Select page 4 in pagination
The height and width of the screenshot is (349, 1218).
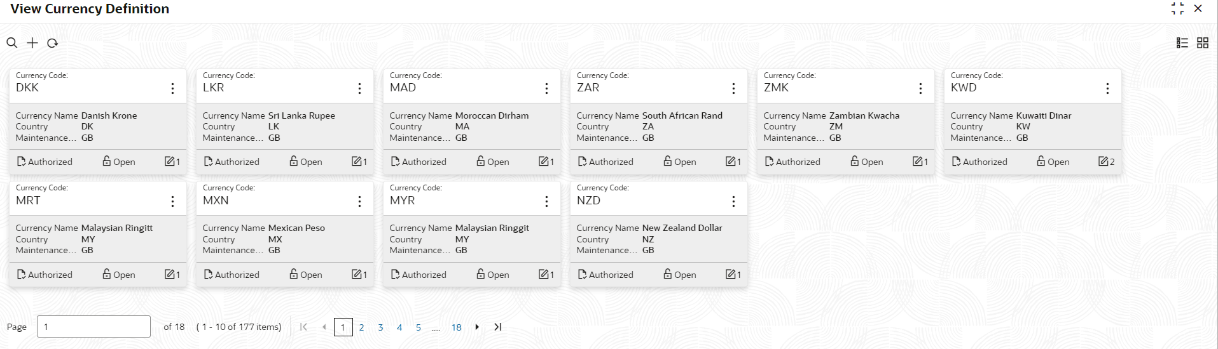(399, 327)
